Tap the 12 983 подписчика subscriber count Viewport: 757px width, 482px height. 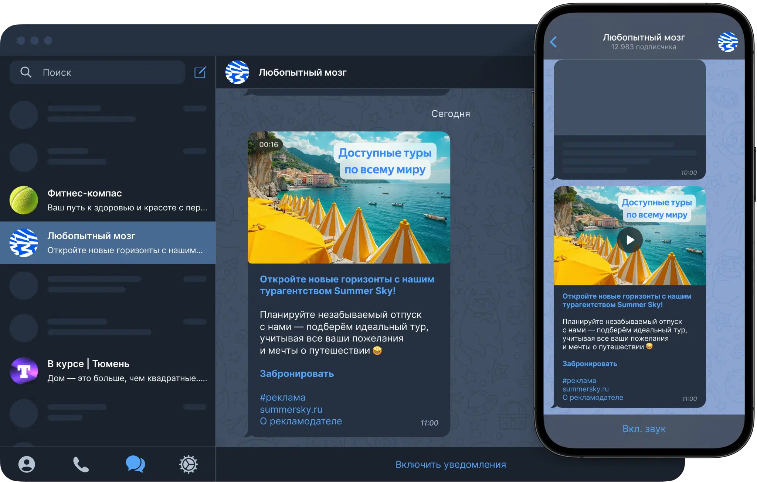(x=644, y=47)
